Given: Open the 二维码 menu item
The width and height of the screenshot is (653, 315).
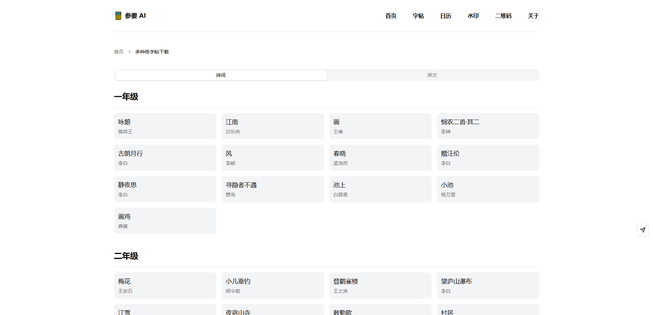Looking at the screenshot, I should click(503, 16).
